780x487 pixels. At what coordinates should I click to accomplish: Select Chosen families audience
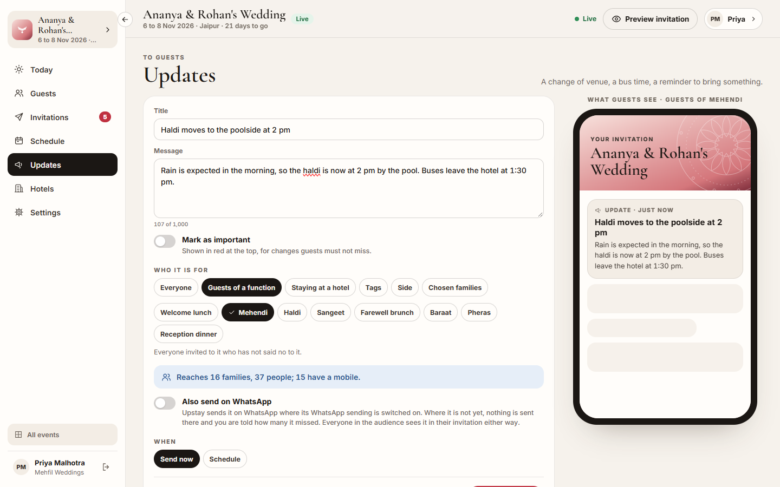pyautogui.click(x=455, y=287)
